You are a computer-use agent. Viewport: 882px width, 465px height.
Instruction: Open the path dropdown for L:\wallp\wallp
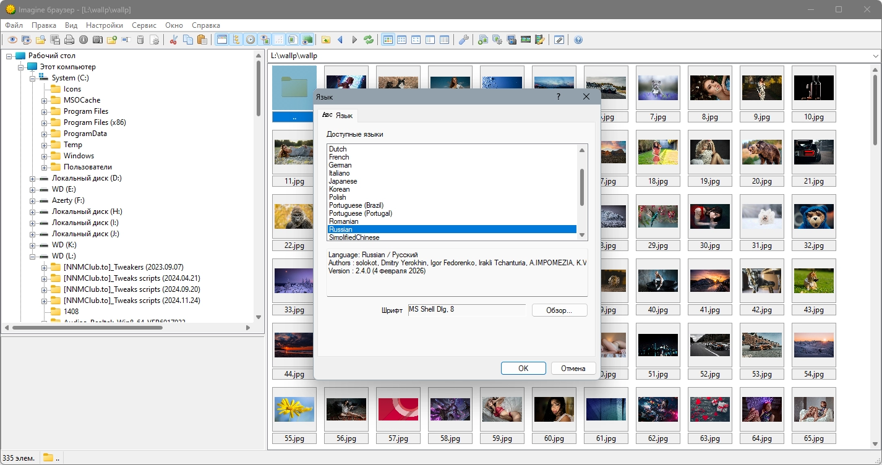[x=875, y=56]
